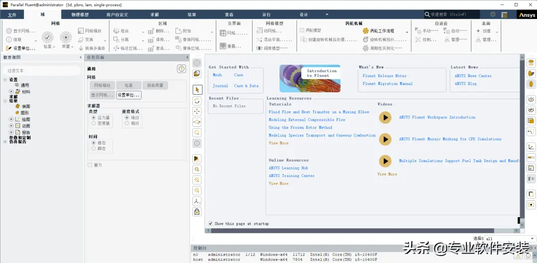This screenshot has width=537, height=263.
Task: Open the Using the Frozen Rotor Method tutorial
Action: click(300, 127)
